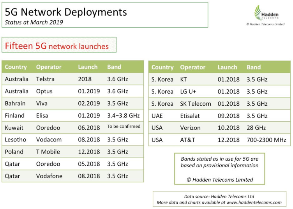Select the SK Telecom operator cell
Screen dimensions: 293x209
[195, 104]
